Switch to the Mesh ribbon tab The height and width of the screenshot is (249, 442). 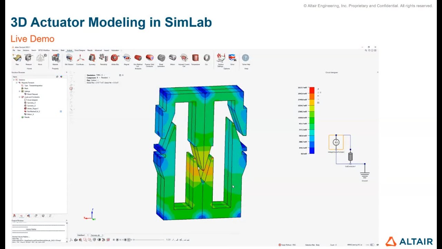(x=63, y=50)
